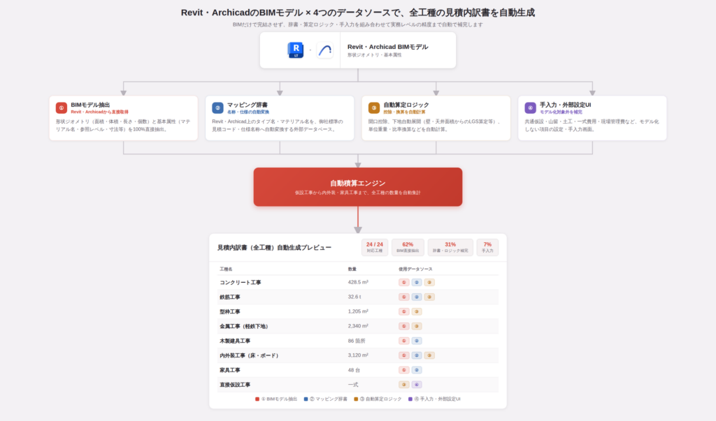Select the 内外装工事（床・ボード） row name
This screenshot has width=716, height=421.
(x=250, y=355)
